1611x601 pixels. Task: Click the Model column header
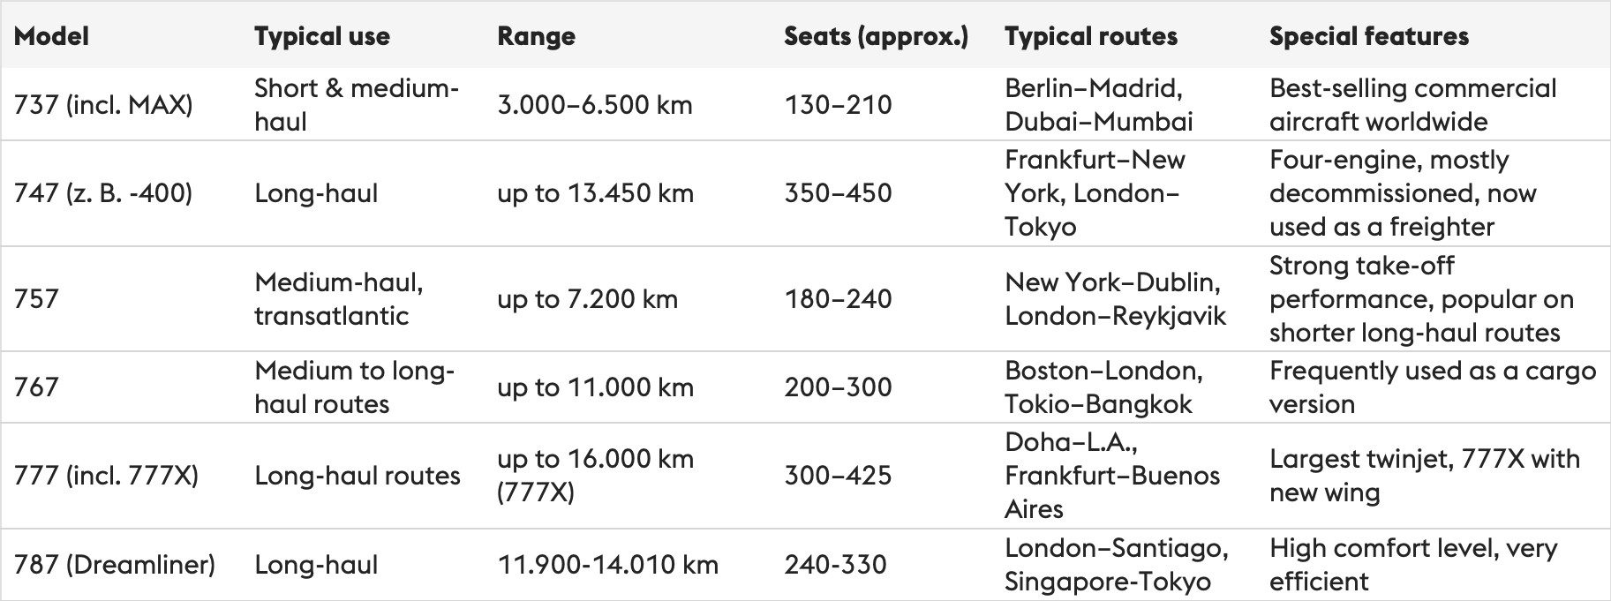51,36
